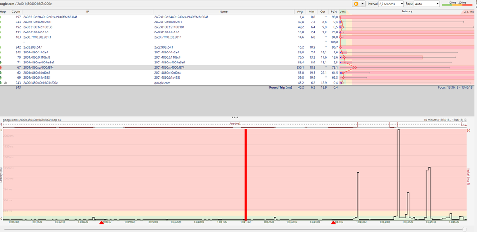Select IP cell 2a02:810d:9440:12d0:eea9:40ff:fe6f:304f
Image resolution: width=477 pixels, height=232 pixels.
point(50,17)
